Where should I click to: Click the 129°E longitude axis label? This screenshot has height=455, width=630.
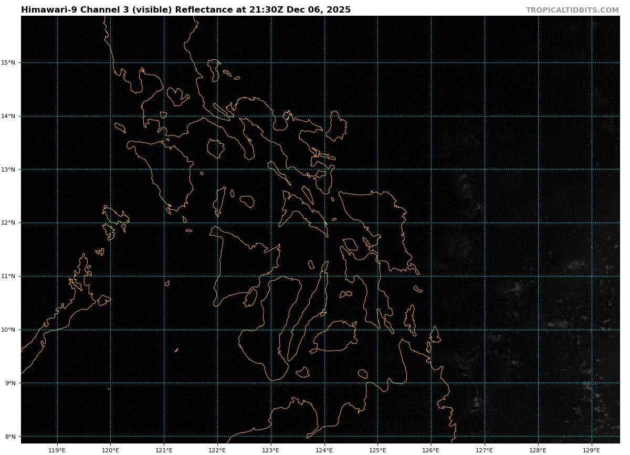tap(592, 450)
